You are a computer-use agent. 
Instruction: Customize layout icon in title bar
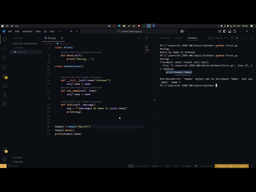point(220,31)
